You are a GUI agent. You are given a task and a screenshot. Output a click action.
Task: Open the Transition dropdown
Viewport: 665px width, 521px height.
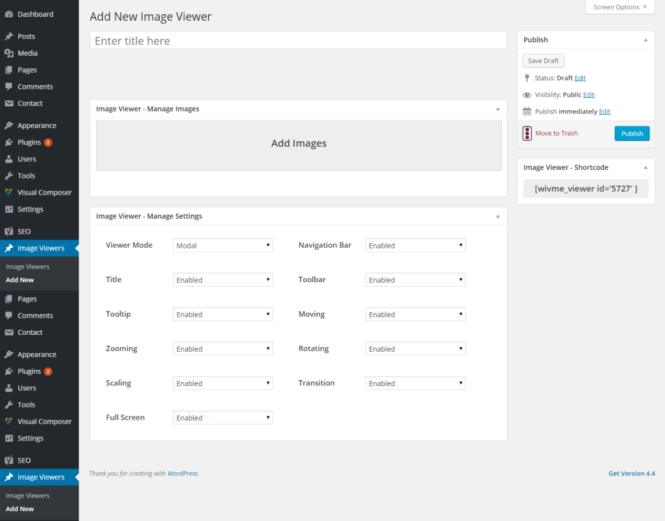pyautogui.click(x=415, y=383)
